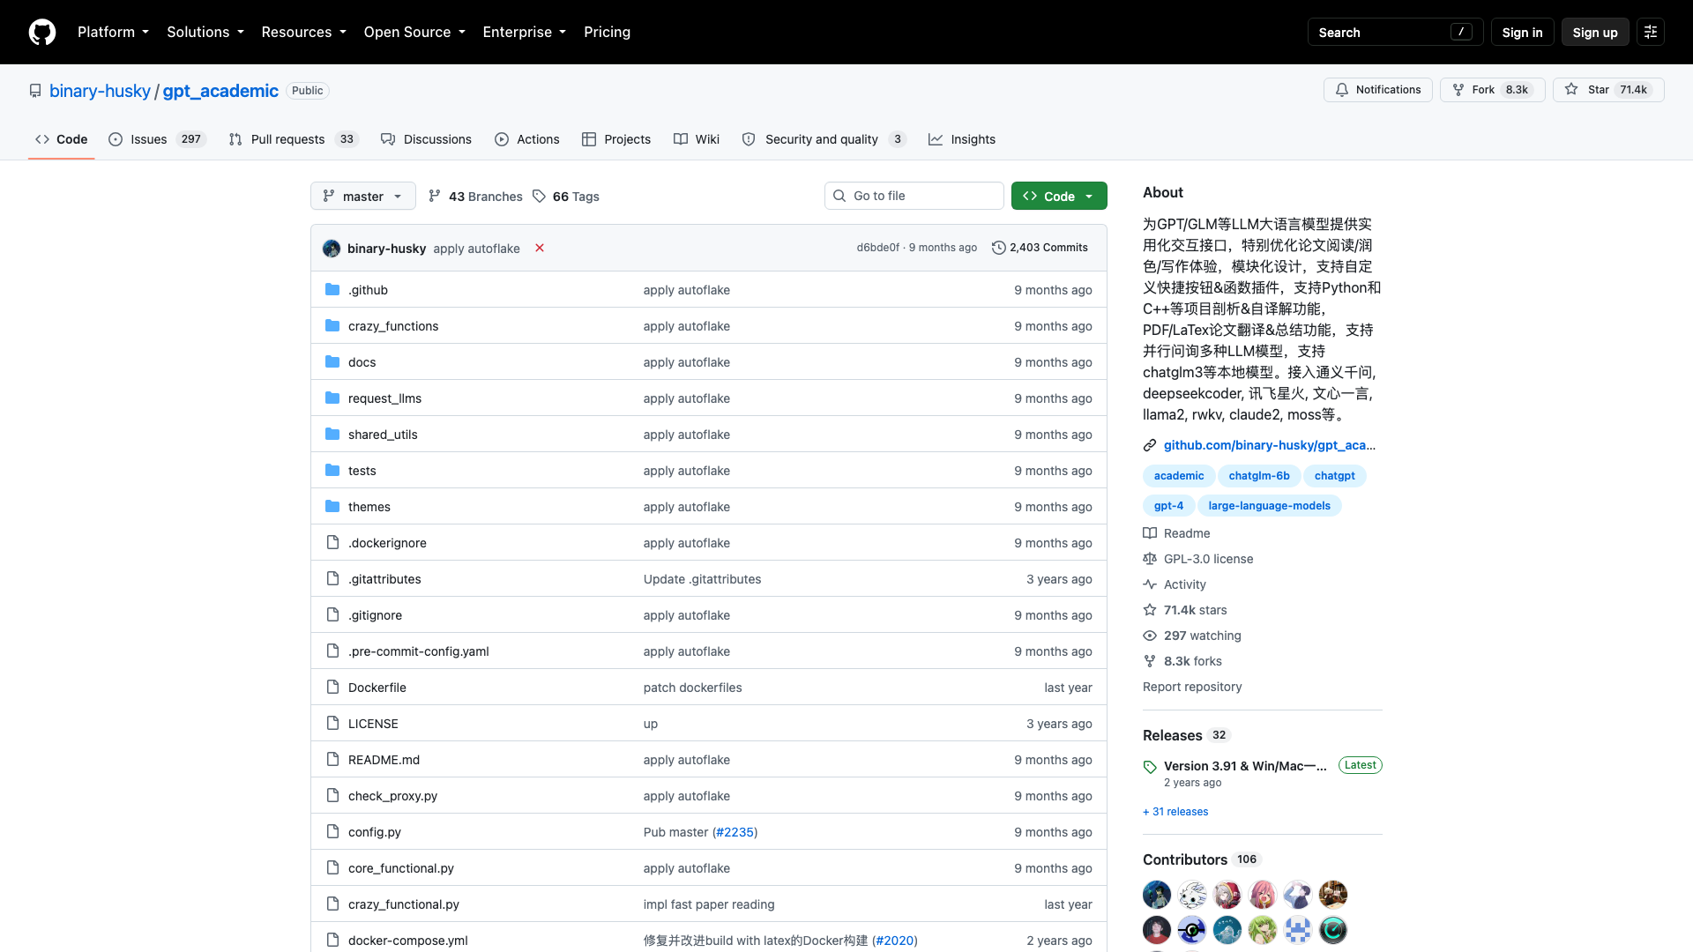The width and height of the screenshot is (1693, 952).
Task: Click the crazy_functions folder icon
Action: pyautogui.click(x=332, y=325)
